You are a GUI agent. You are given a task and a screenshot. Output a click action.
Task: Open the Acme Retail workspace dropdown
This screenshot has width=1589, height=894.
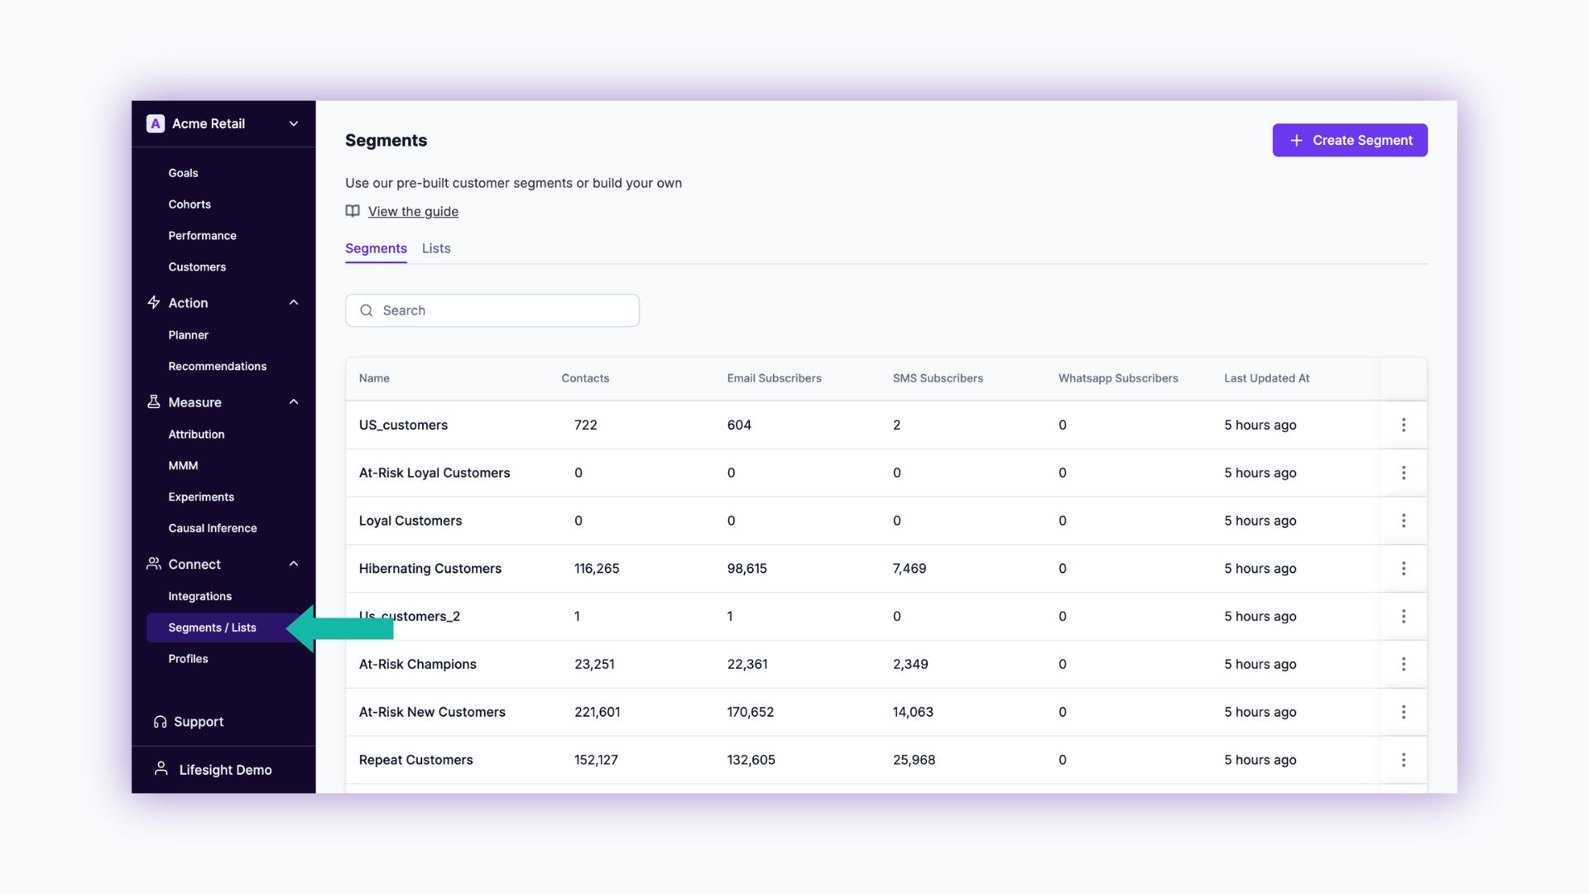294,123
